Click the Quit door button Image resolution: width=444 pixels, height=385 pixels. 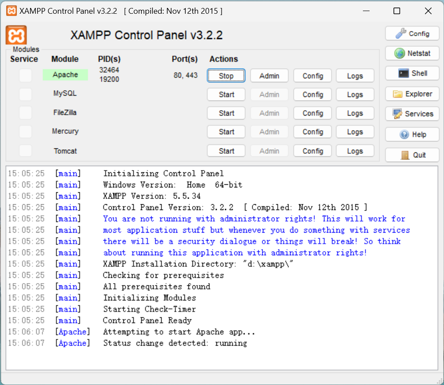coord(412,155)
